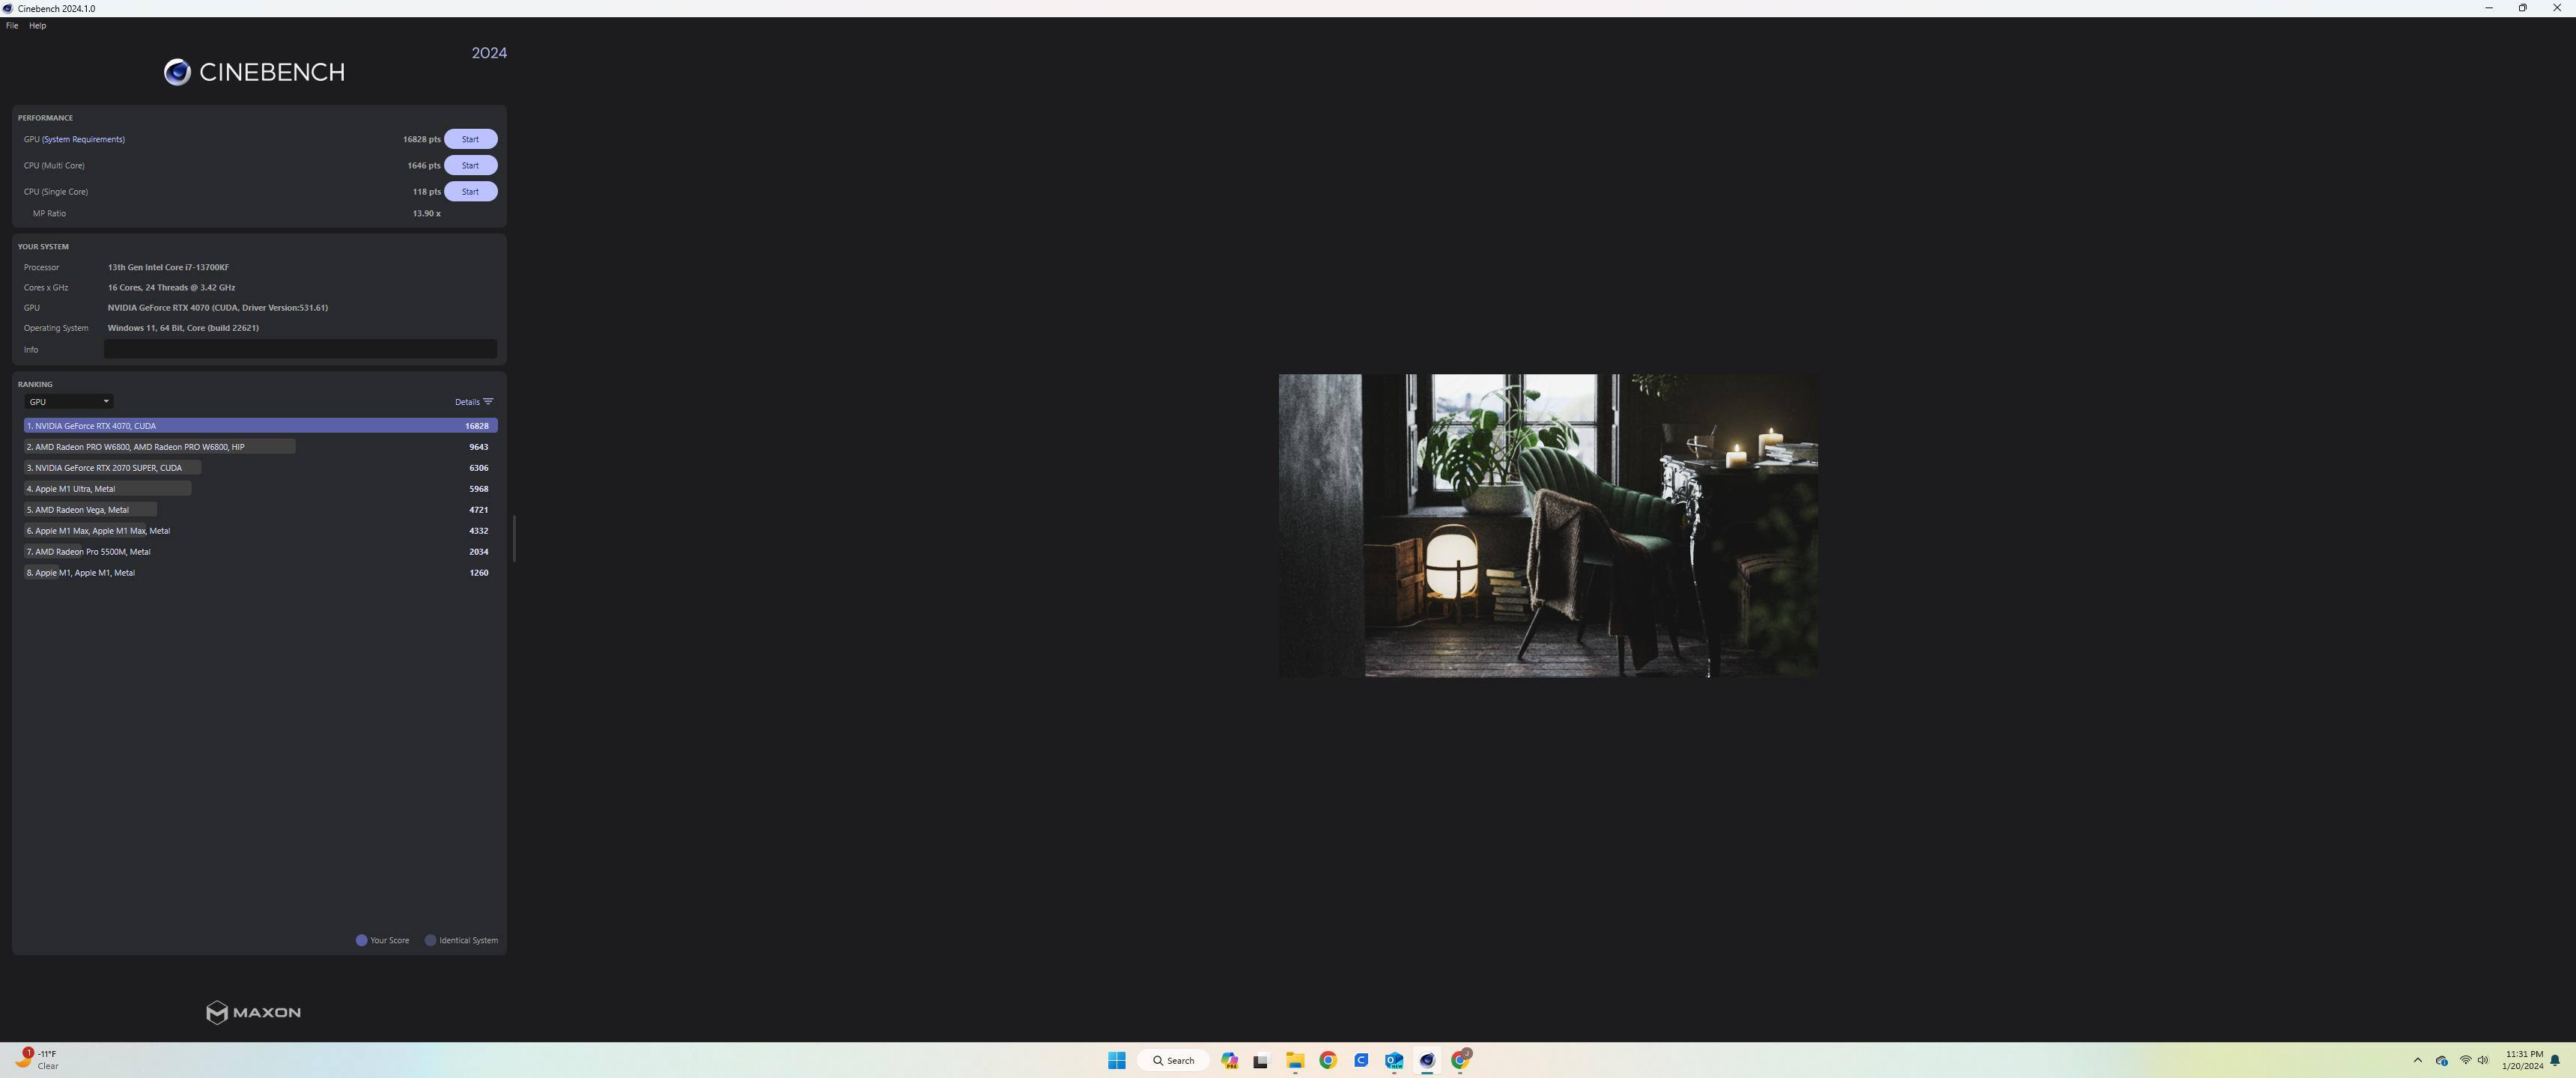Launch Outlook New from the taskbar

1394,1060
